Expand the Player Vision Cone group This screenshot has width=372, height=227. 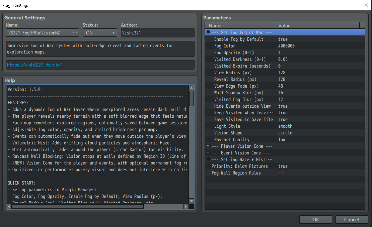(x=208, y=146)
